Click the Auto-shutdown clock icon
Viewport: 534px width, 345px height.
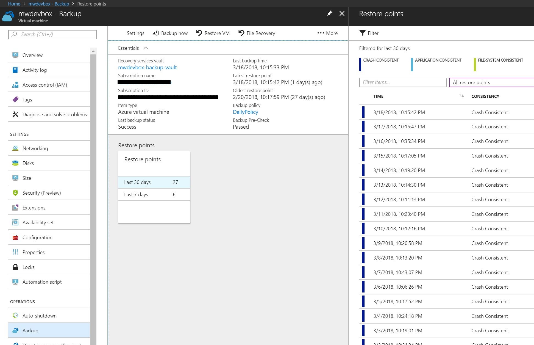point(15,316)
